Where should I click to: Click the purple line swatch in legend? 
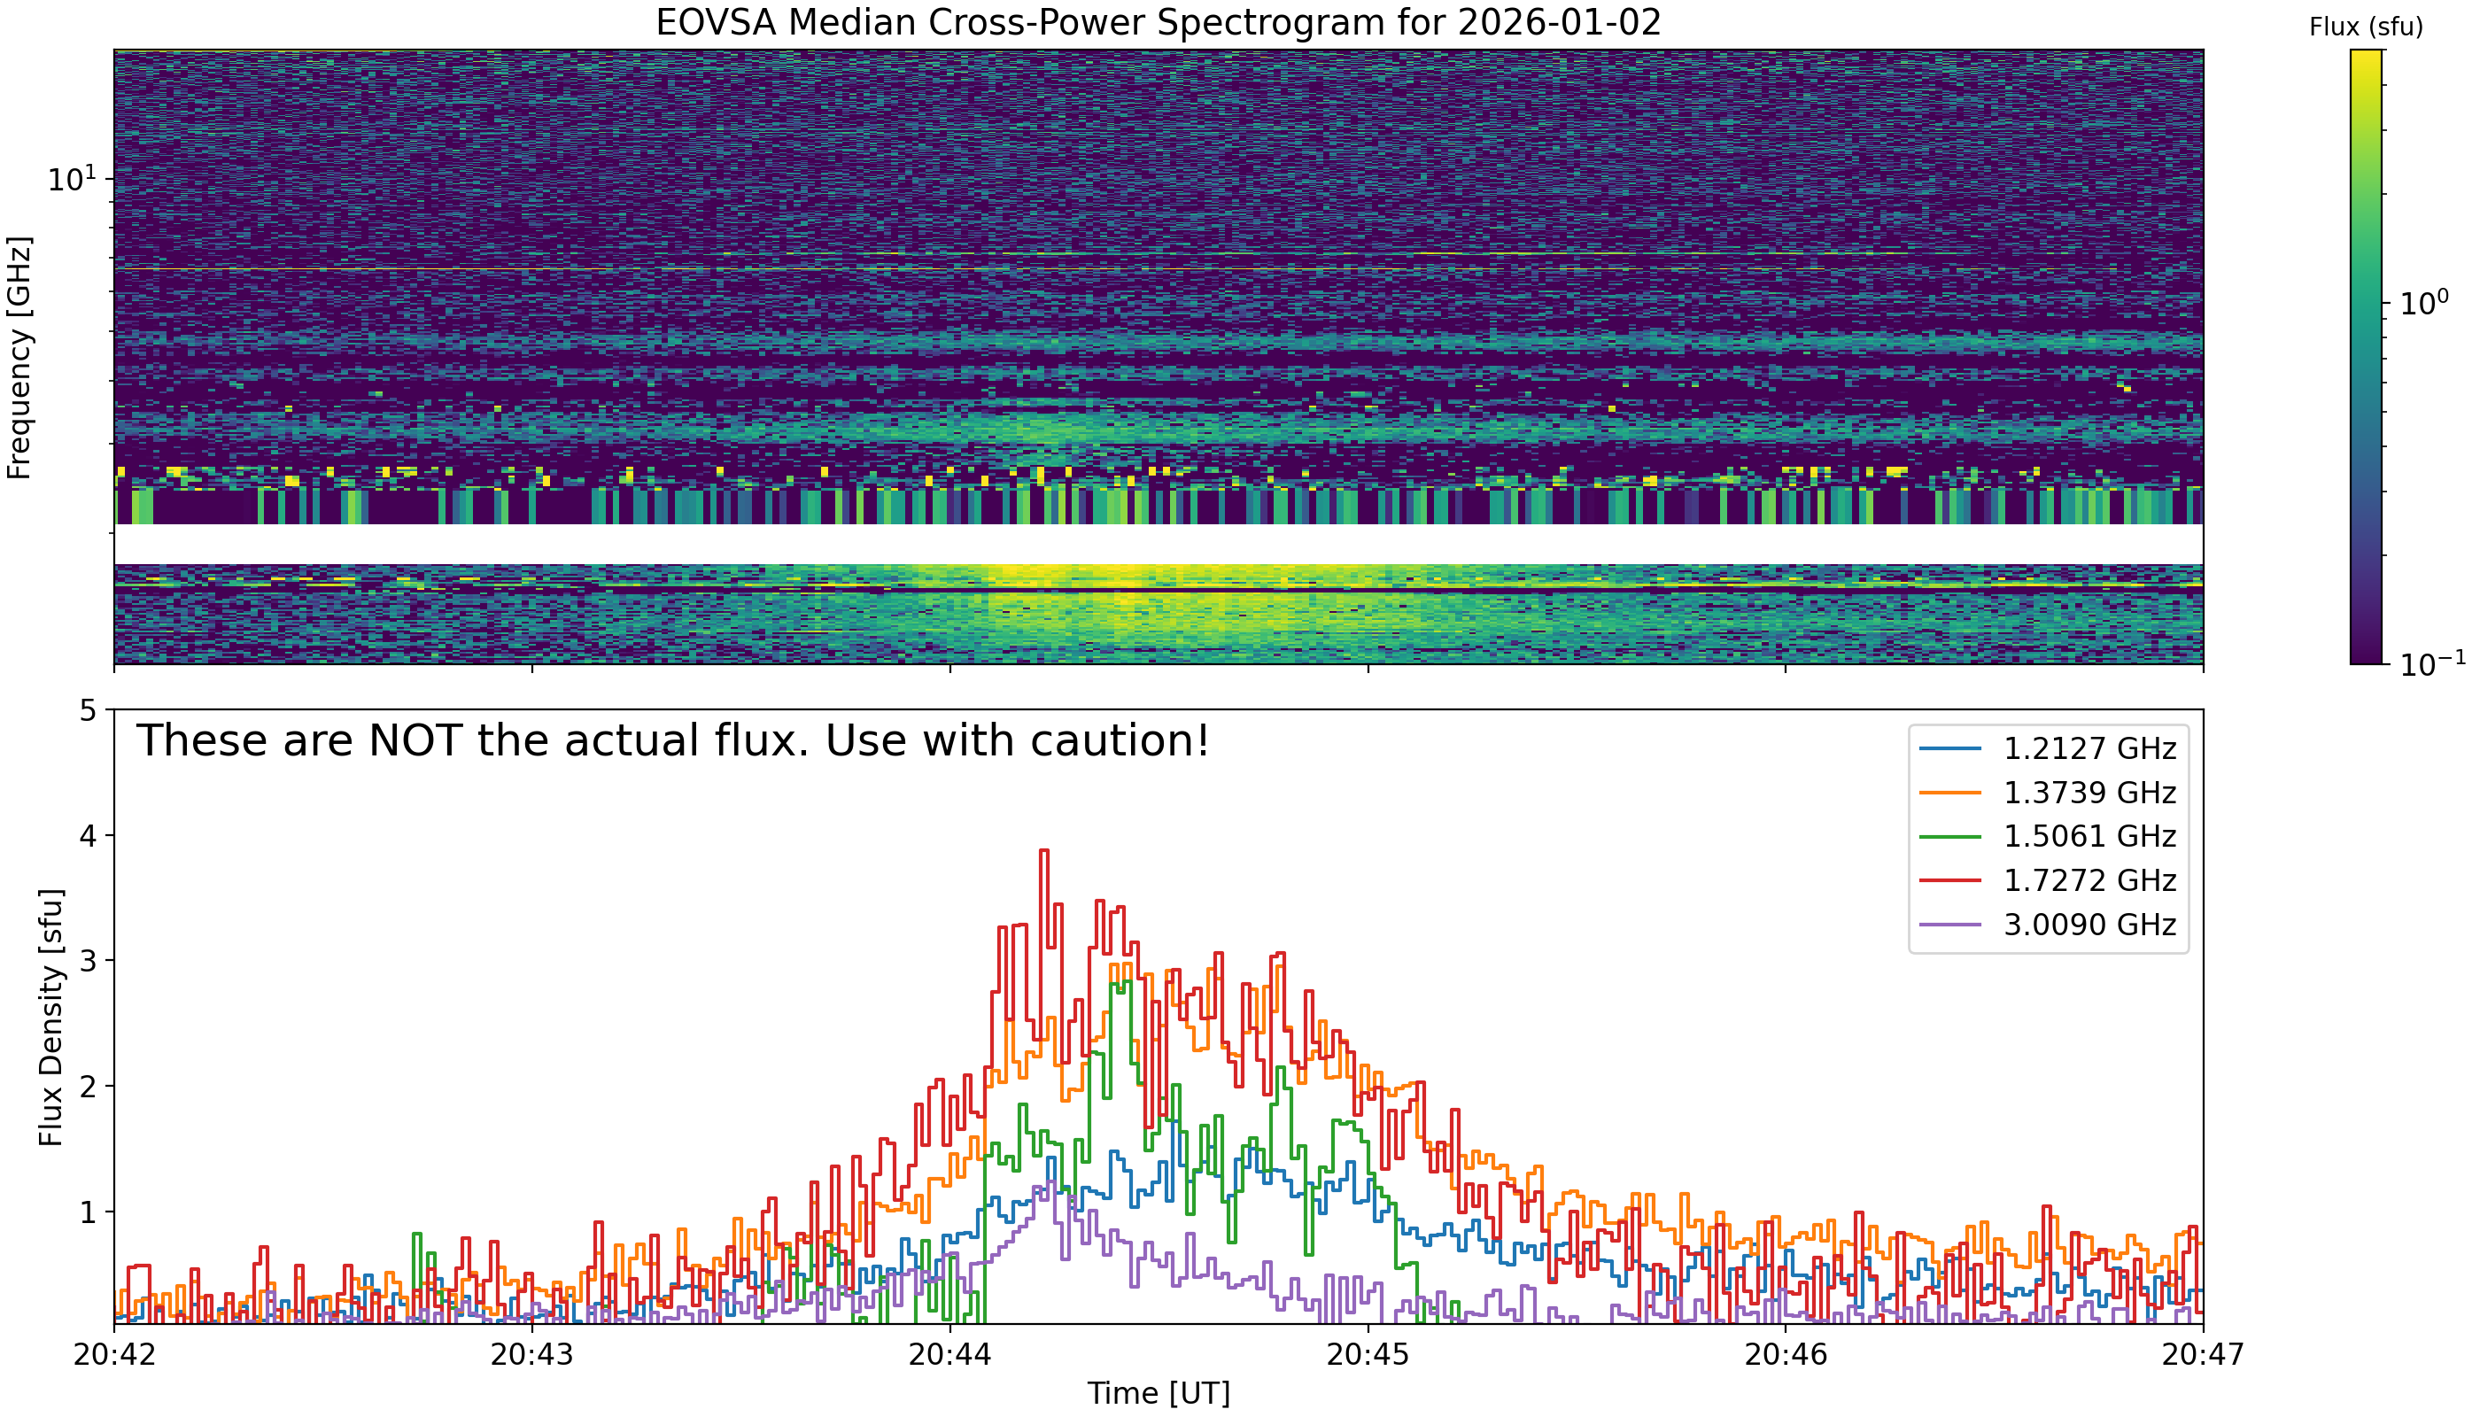click(x=1950, y=924)
